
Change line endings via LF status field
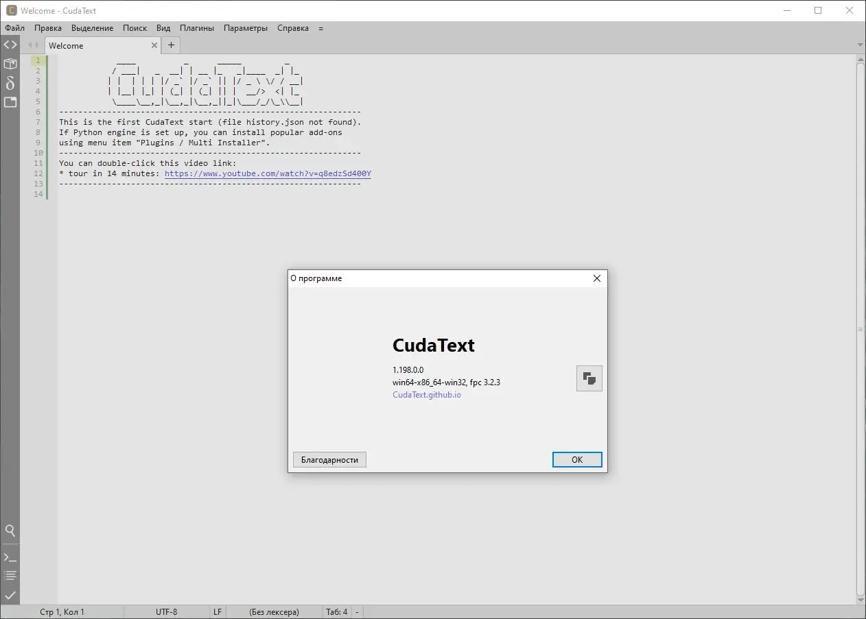(x=218, y=611)
